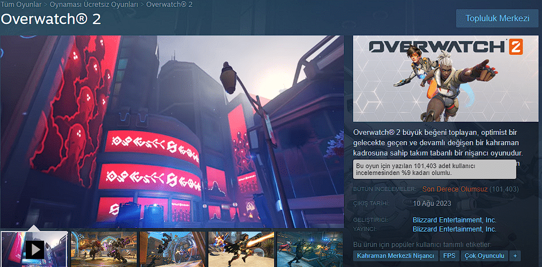This screenshot has height=267, width=542.
Task: Select the fourth thumbnail with golden beam
Action: pos(242,249)
